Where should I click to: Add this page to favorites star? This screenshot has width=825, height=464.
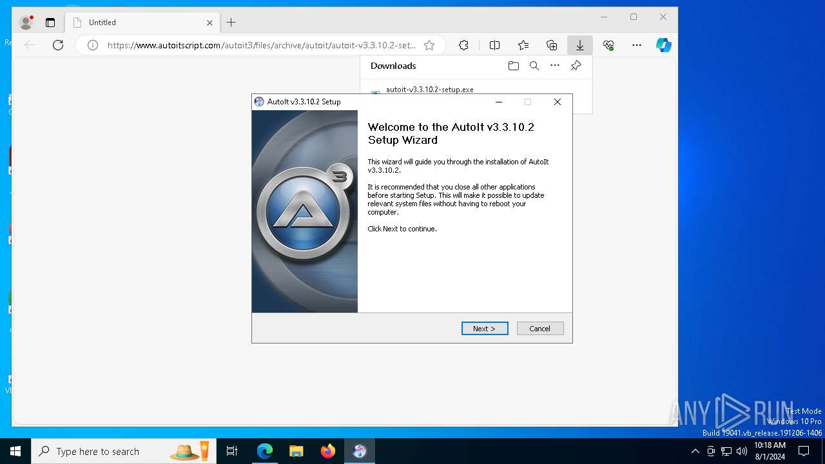pos(429,45)
